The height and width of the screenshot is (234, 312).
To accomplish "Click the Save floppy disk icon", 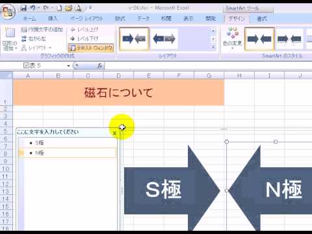I will 23,8.
